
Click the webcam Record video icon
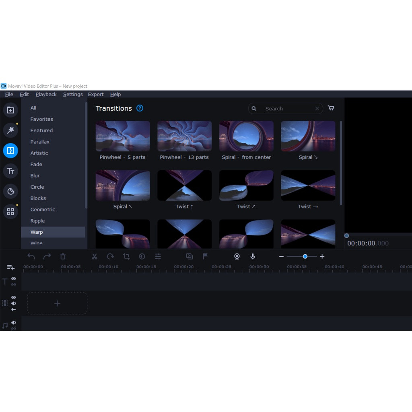click(x=237, y=256)
